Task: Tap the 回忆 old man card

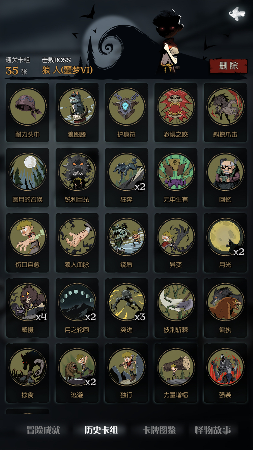Action: pyautogui.click(x=225, y=178)
